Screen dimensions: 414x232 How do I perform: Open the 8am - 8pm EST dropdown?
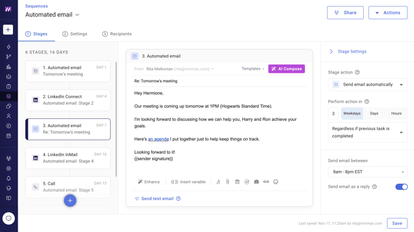pyautogui.click(x=368, y=172)
